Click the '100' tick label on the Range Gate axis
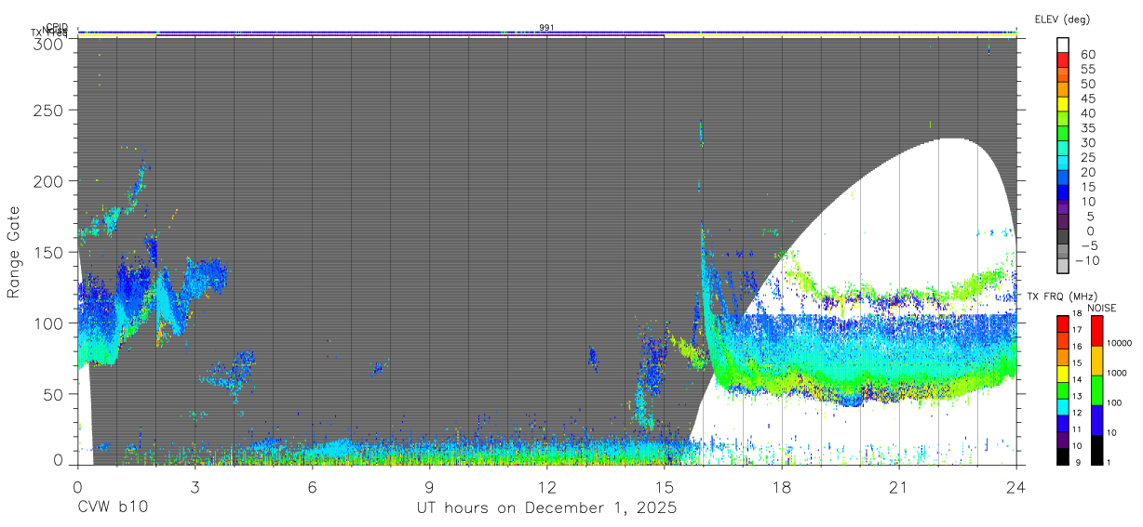The height and width of the screenshot is (527, 1143). pos(49,323)
